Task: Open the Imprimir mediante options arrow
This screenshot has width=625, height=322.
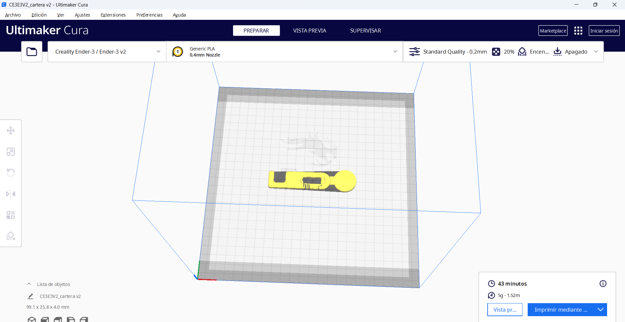Action: pos(601,310)
